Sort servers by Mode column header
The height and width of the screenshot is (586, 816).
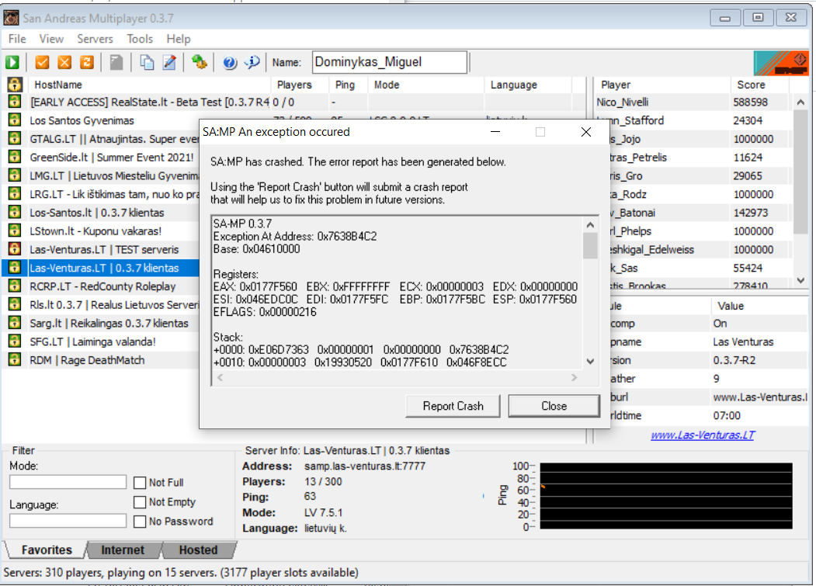tap(426, 85)
